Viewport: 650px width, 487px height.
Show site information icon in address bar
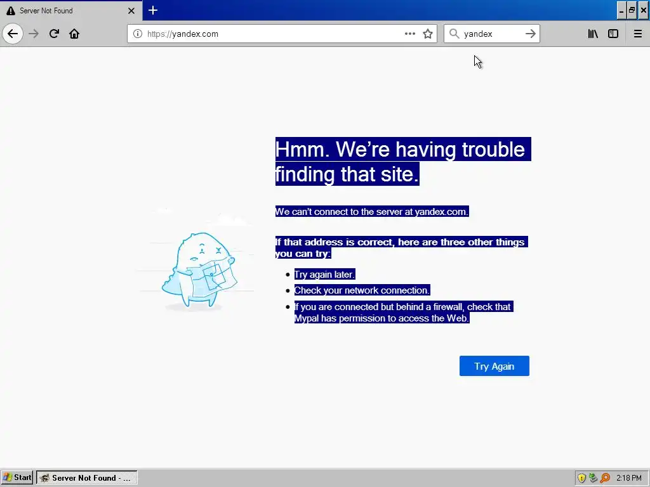point(138,34)
